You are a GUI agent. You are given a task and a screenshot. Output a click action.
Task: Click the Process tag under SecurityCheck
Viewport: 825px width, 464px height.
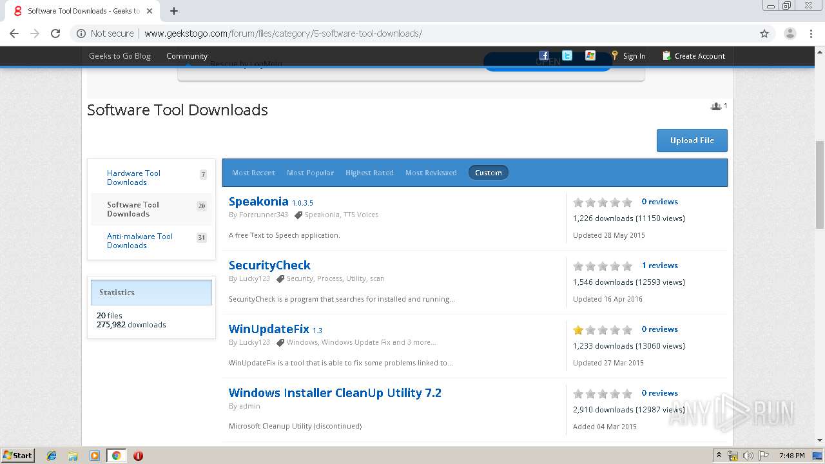[x=329, y=278]
